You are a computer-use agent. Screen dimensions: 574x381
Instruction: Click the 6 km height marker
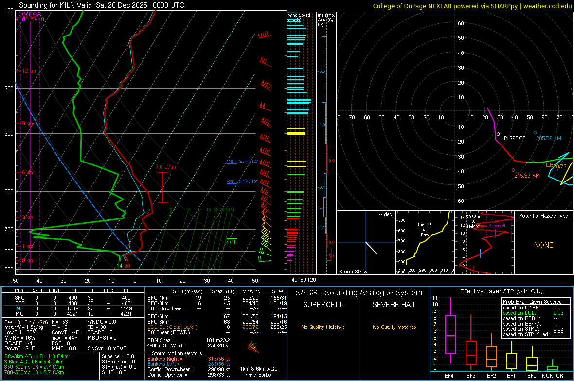[27, 172]
